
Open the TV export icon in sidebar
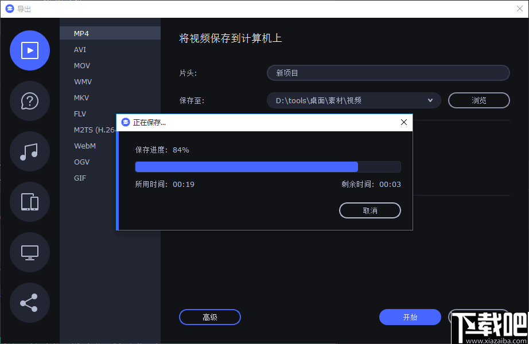pyautogui.click(x=30, y=252)
